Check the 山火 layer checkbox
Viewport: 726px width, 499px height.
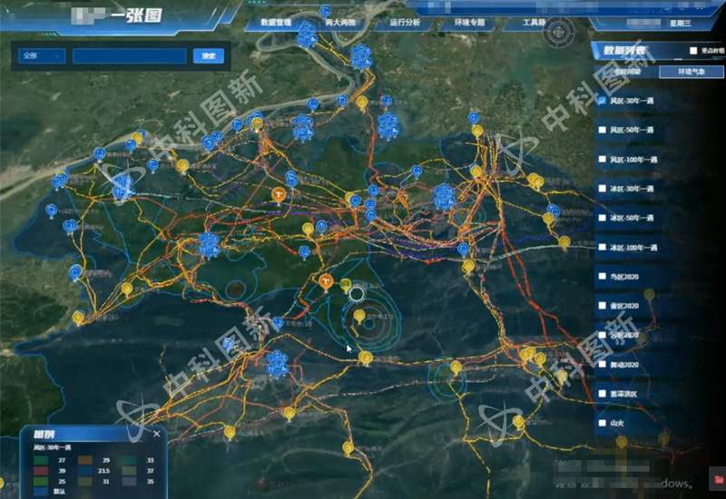coord(602,423)
